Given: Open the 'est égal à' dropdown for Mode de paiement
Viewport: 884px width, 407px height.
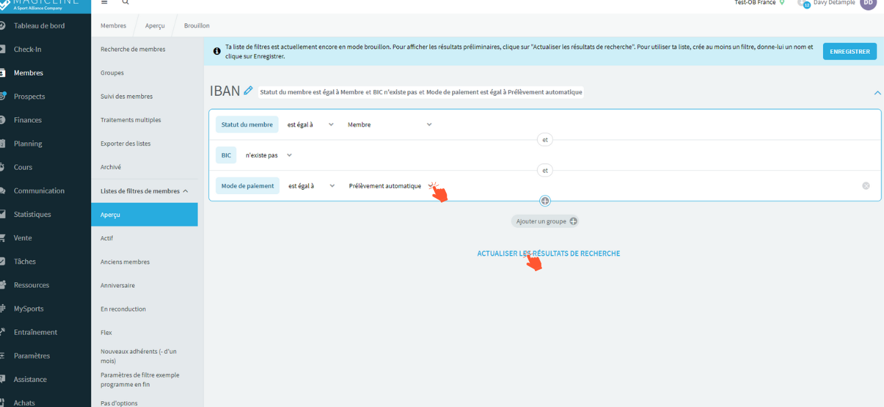Looking at the screenshot, I should (x=312, y=186).
